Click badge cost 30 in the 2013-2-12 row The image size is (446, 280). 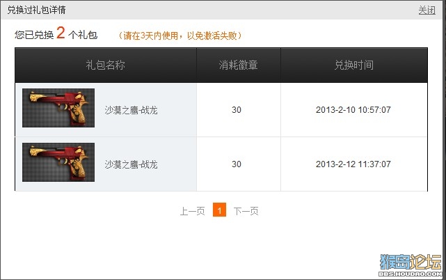(x=237, y=164)
